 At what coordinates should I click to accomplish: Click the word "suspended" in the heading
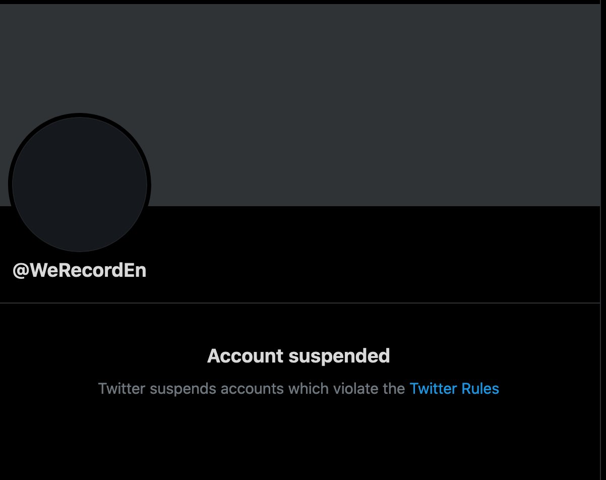339,356
